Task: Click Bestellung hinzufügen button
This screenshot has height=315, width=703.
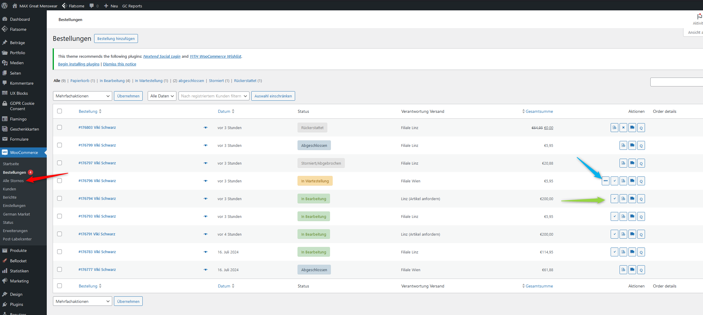Action: click(x=116, y=38)
